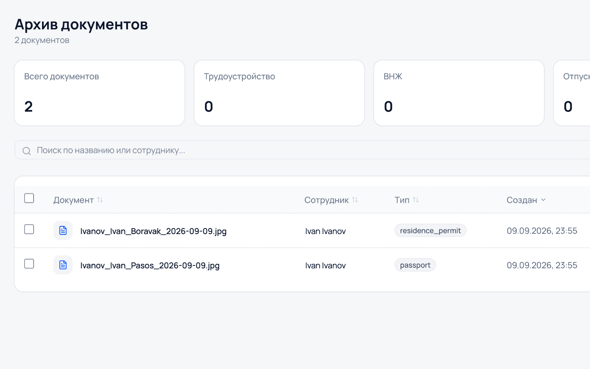Screen dimensions: 590x369
Task: Click the Архив документов page title
Action: tap(81, 25)
